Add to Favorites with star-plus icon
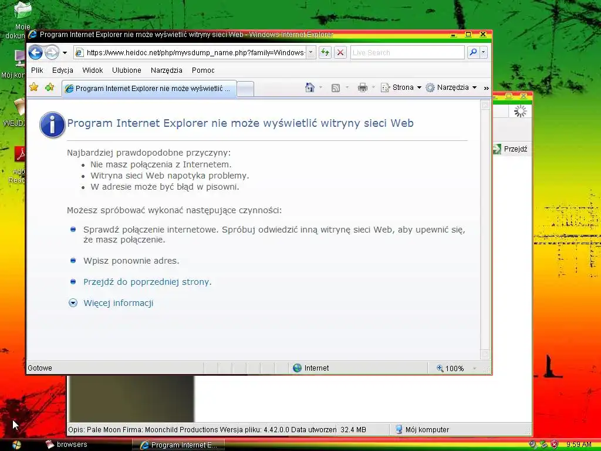The image size is (601, 451). click(x=49, y=87)
